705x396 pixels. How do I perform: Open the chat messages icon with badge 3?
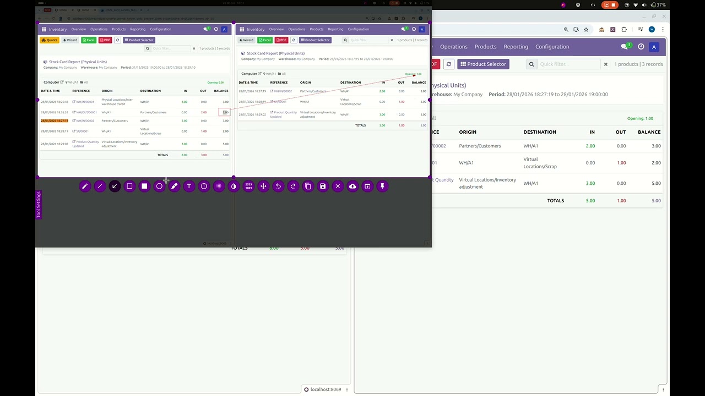626,46
